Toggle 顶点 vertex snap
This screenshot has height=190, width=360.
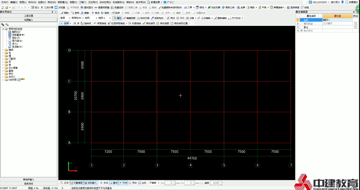(132, 183)
